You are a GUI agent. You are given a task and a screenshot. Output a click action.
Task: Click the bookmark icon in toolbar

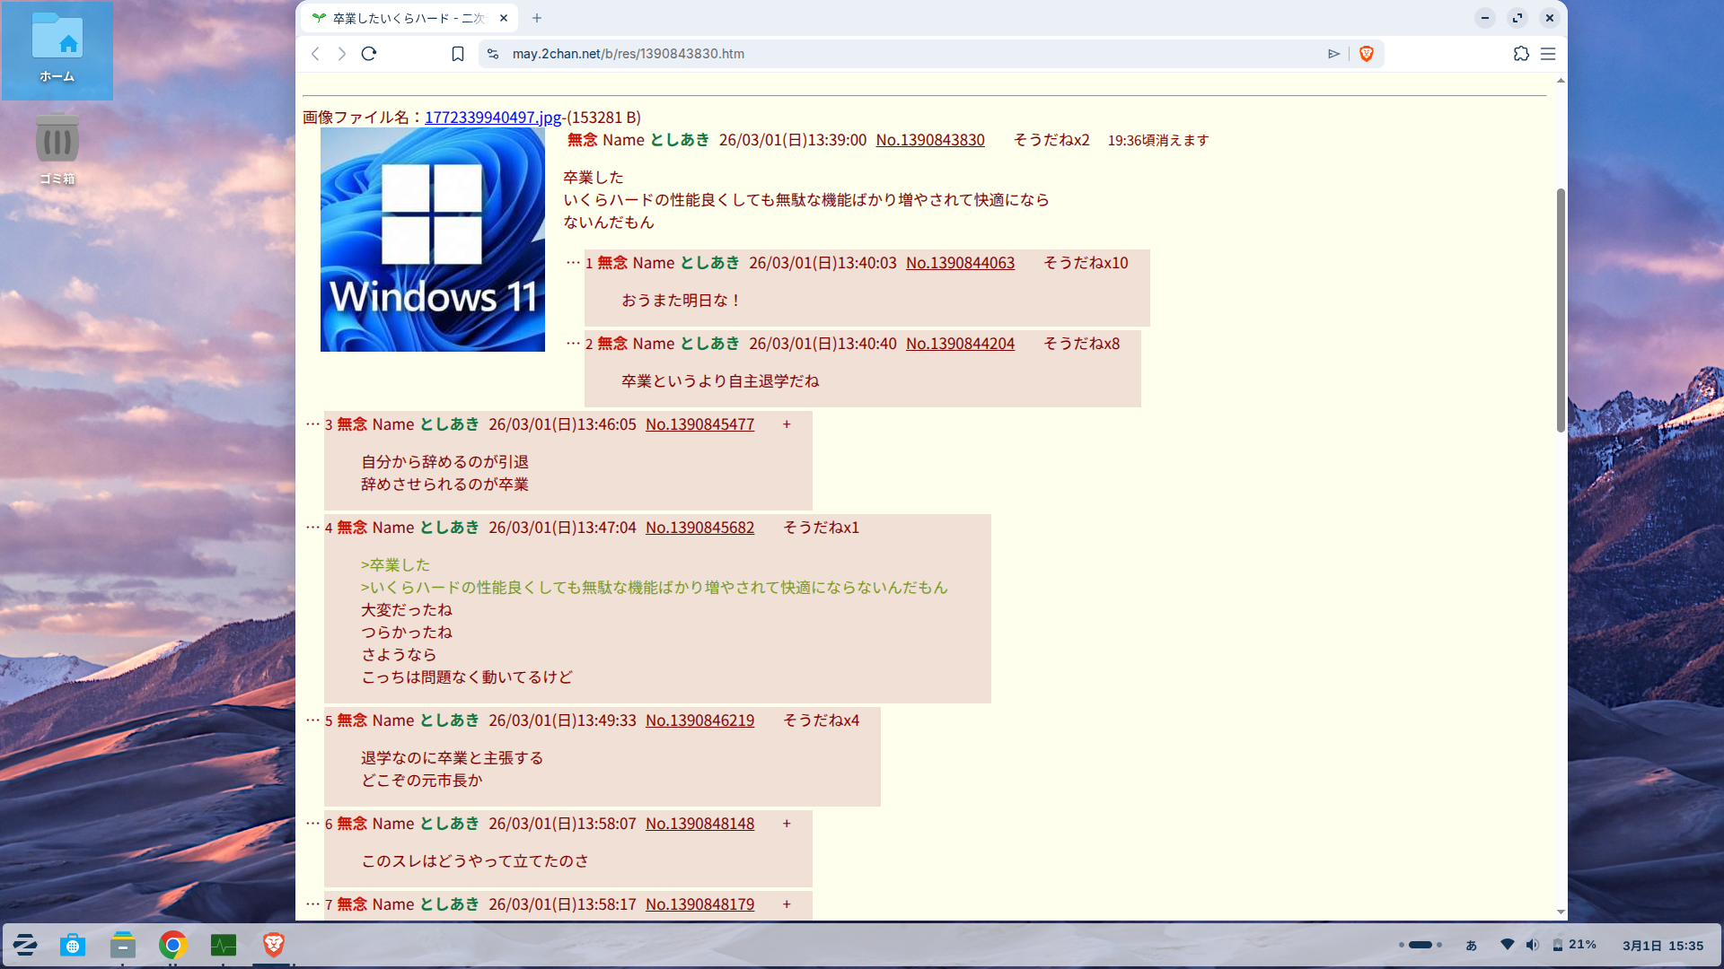tap(458, 54)
